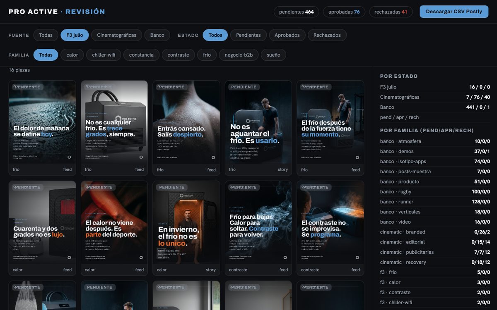The height and width of the screenshot is (310, 497).
Task: Filter family by frio
Action: pyautogui.click(x=207, y=55)
